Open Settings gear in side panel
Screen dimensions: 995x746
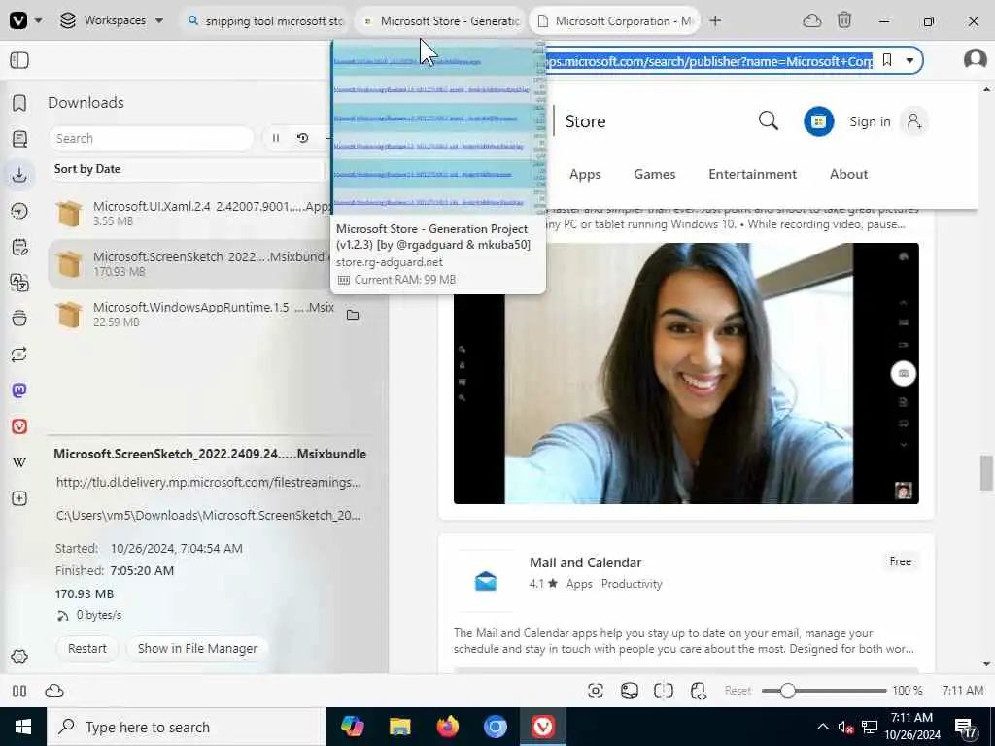point(19,657)
